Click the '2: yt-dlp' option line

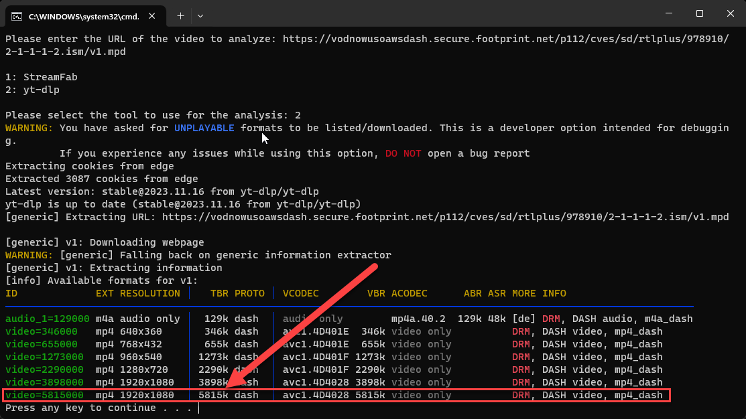point(32,90)
